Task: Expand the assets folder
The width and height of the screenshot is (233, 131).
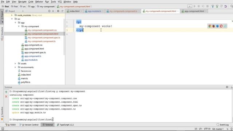Action: coord(15,63)
